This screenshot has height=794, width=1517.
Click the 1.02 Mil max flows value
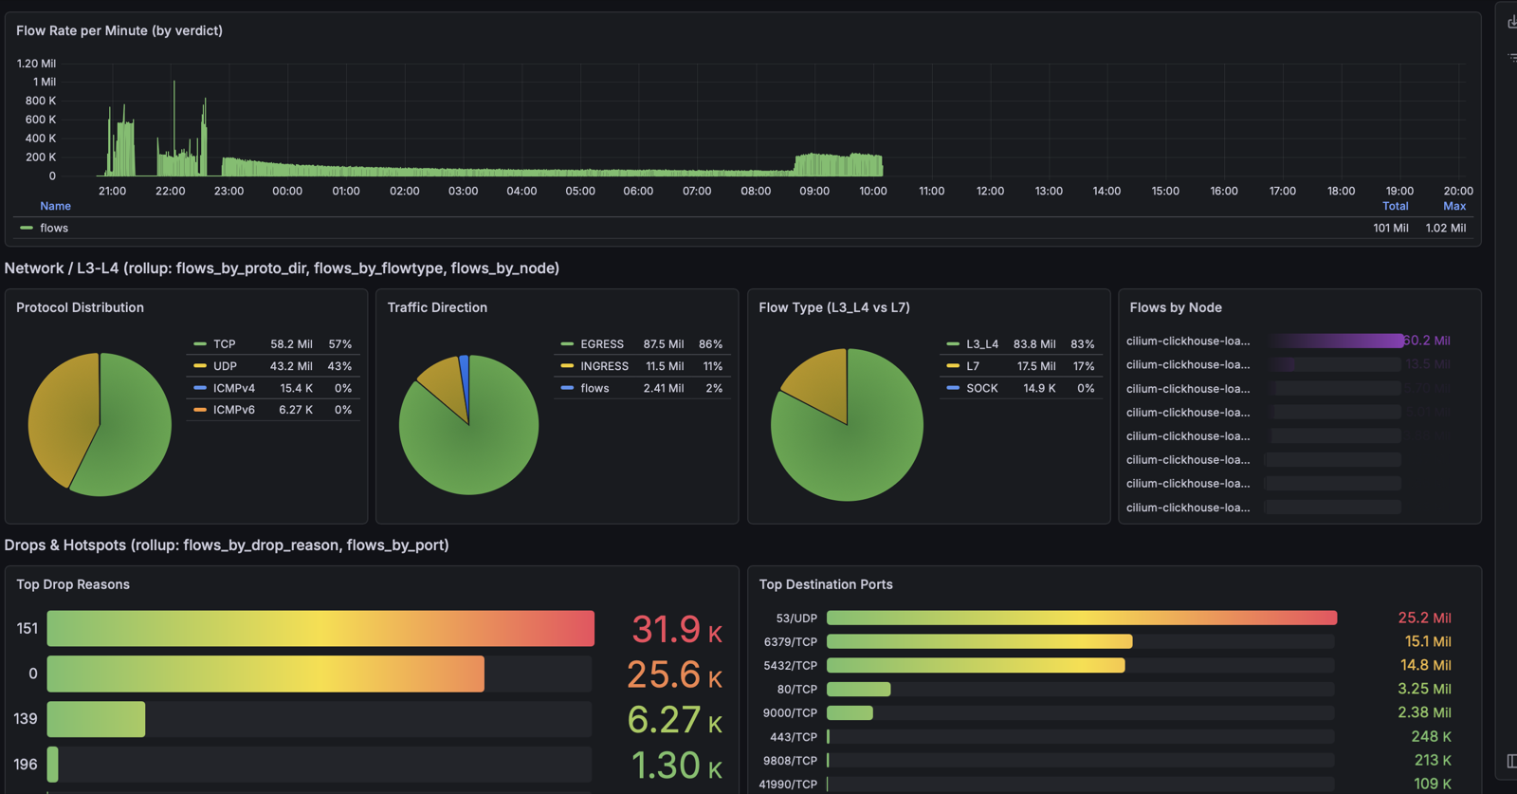coord(1446,228)
